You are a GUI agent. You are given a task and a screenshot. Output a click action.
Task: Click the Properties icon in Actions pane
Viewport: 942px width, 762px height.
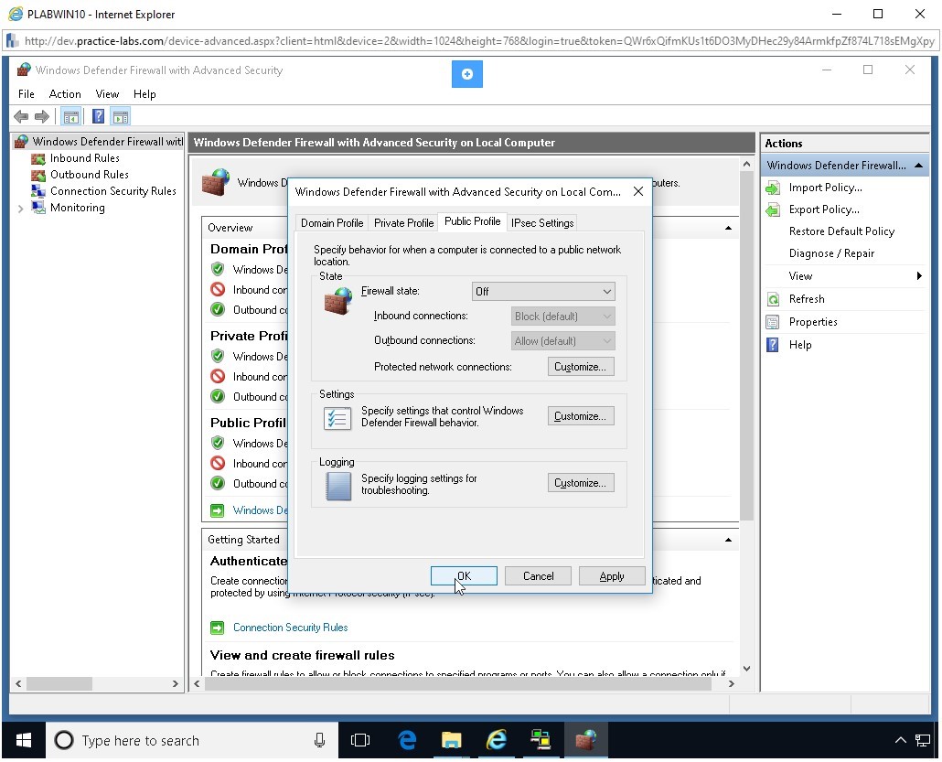click(x=773, y=322)
